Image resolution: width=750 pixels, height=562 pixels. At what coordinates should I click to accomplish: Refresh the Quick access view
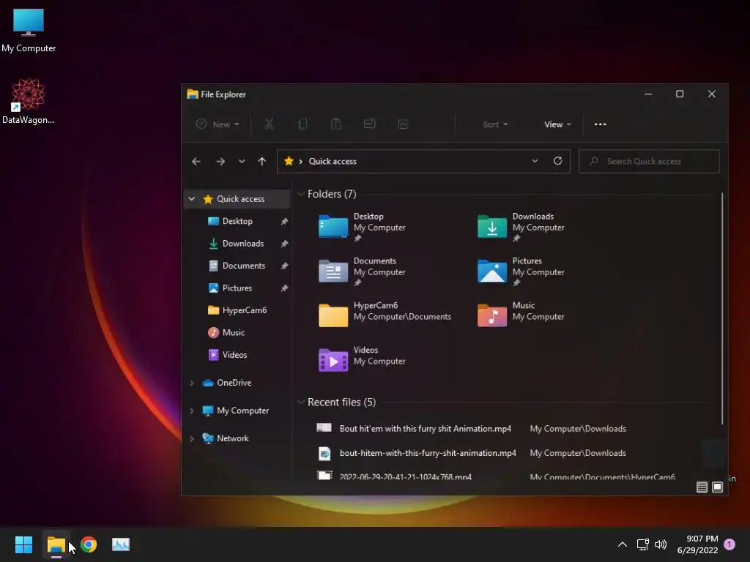557,161
